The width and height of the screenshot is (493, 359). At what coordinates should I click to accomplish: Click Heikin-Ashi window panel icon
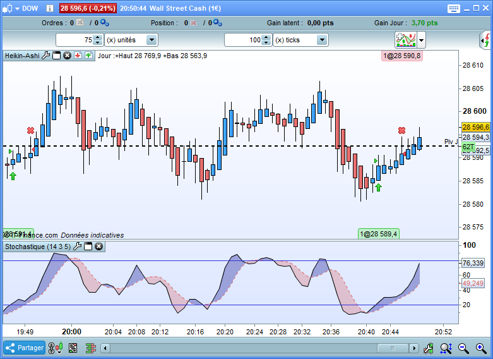pos(57,56)
